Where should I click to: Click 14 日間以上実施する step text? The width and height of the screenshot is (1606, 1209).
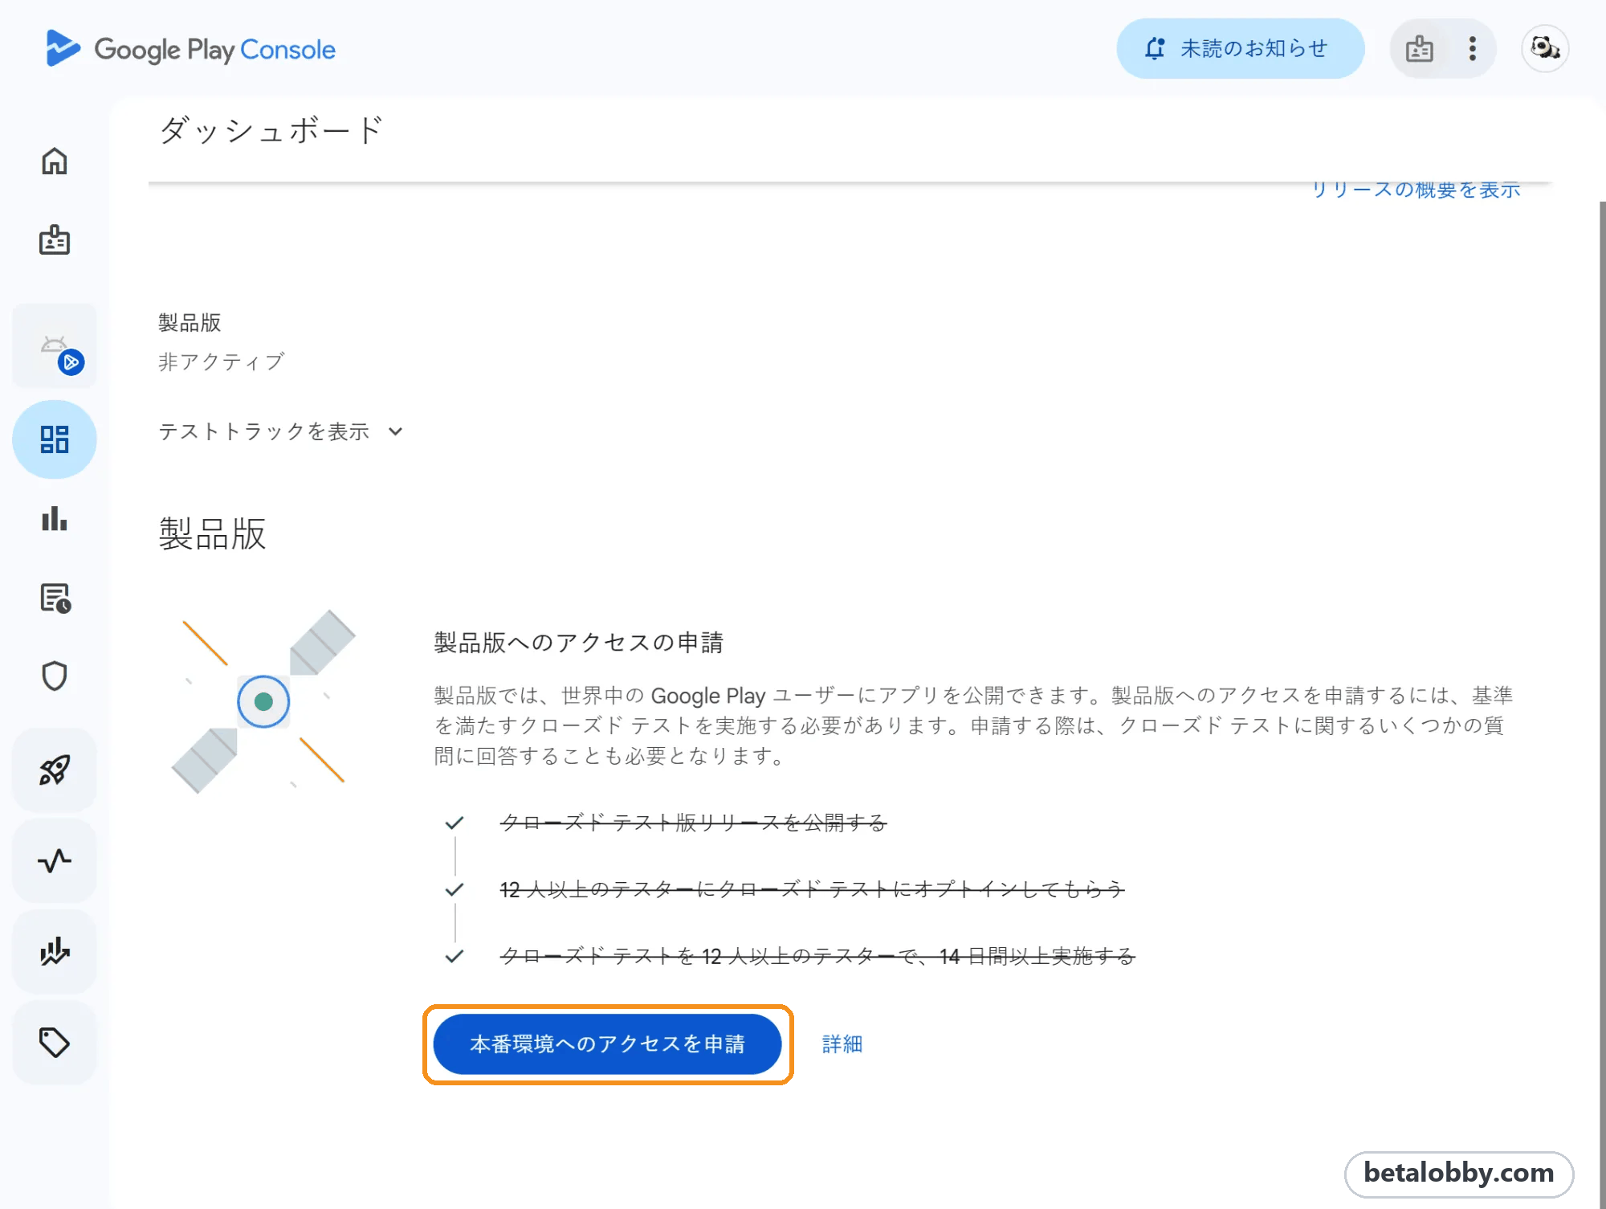[x=817, y=956]
